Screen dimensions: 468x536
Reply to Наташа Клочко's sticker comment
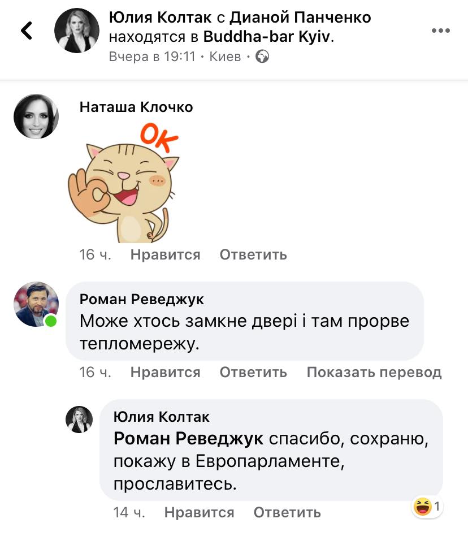point(253,254)
